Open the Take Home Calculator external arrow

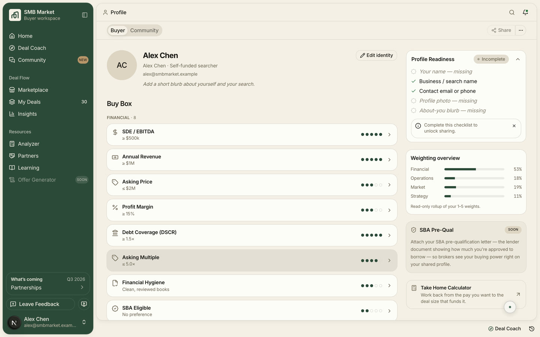[518, 294]
